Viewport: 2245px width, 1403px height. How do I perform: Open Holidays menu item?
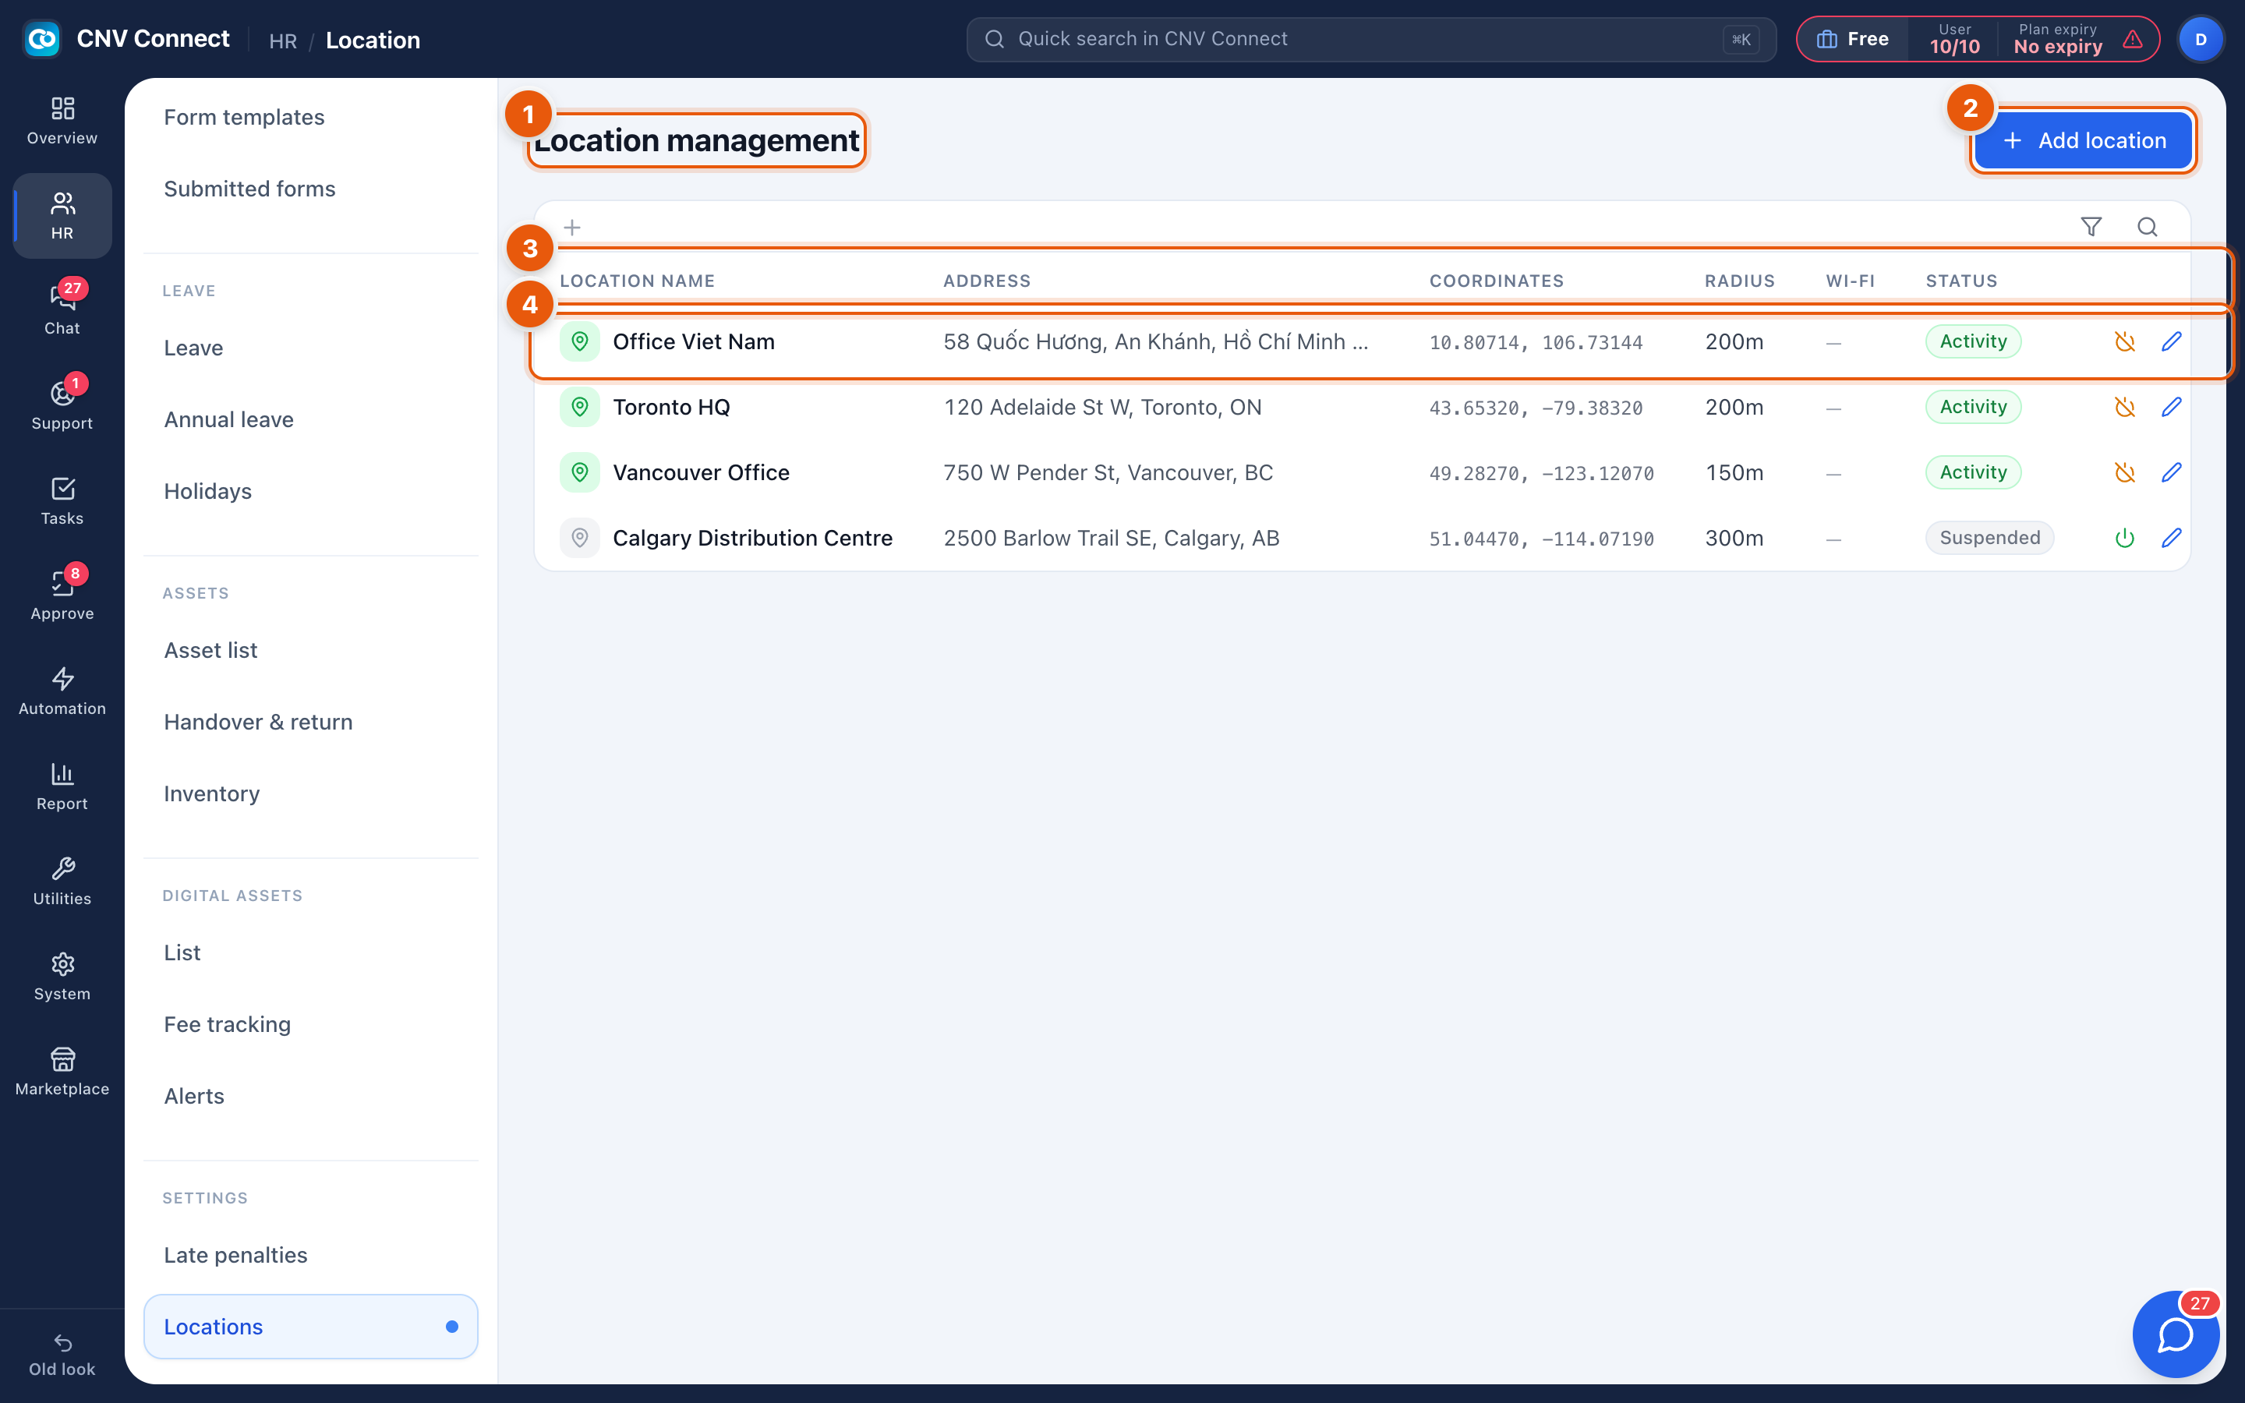311,491
